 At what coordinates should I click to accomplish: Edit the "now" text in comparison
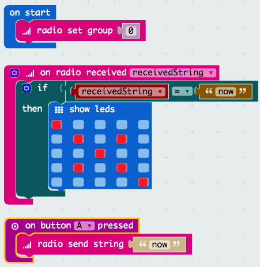(226, 91)
